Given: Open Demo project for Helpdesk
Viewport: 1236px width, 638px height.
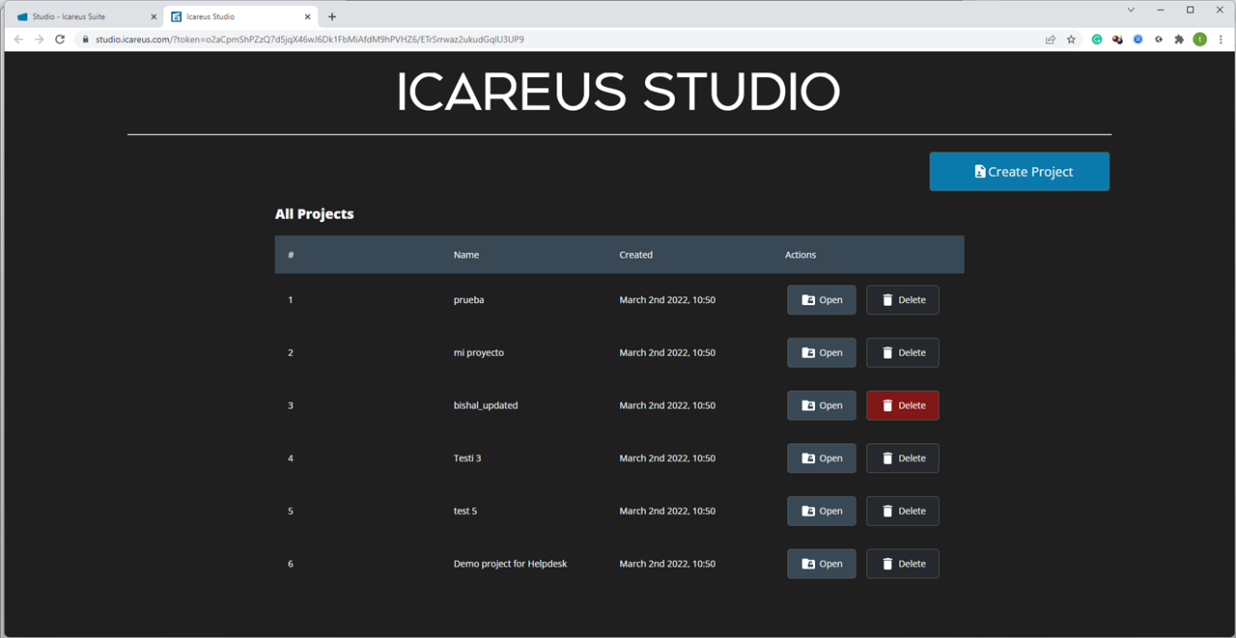Looking at the screenshot, I should tap(821, 564).
